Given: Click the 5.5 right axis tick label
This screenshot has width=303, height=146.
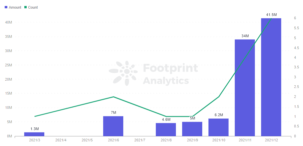Looking at the screenshot, I should (296, 28).
